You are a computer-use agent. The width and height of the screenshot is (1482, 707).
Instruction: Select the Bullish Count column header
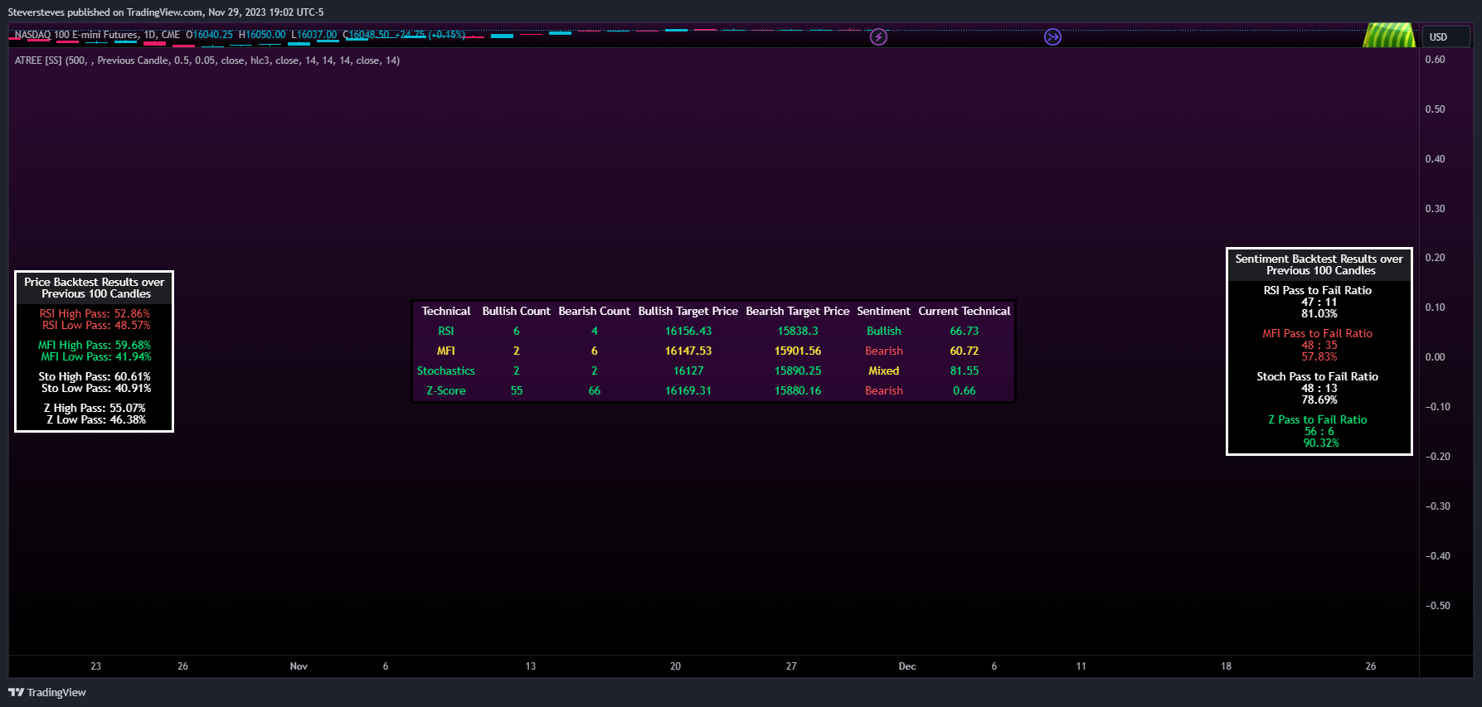pos(516,311)
